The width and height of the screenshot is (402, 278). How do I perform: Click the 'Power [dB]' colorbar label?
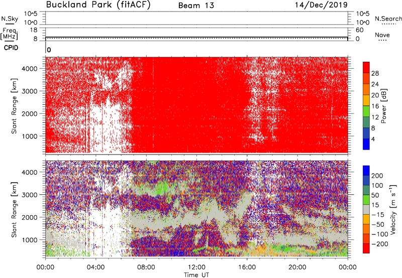(384, 106)
